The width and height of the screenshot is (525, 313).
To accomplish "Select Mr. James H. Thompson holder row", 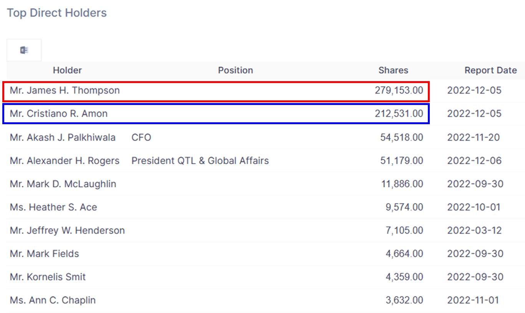I will pos(266,91).
